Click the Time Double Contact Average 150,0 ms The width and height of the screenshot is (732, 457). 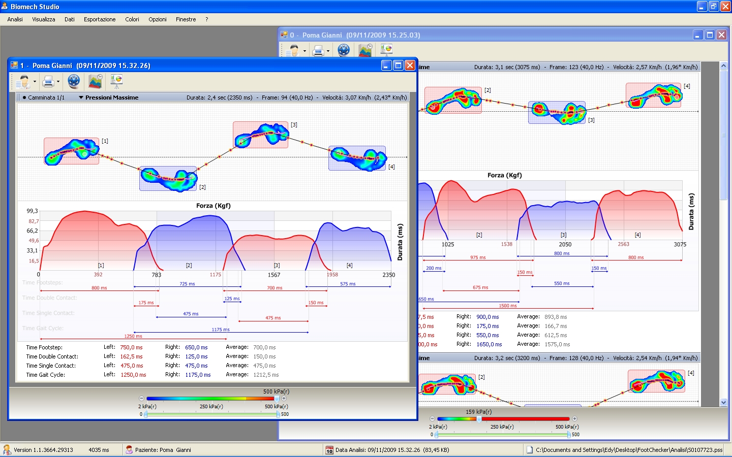pos(264,356)
